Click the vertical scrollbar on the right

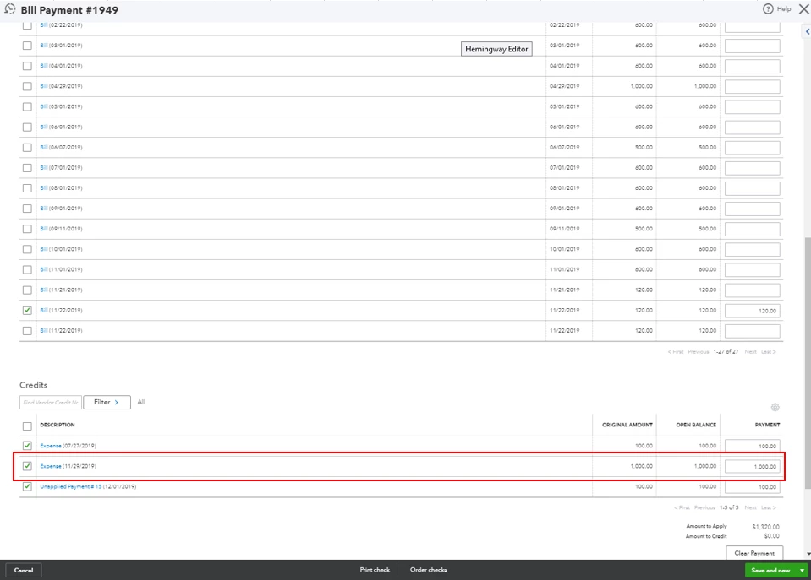pos(808,361)
